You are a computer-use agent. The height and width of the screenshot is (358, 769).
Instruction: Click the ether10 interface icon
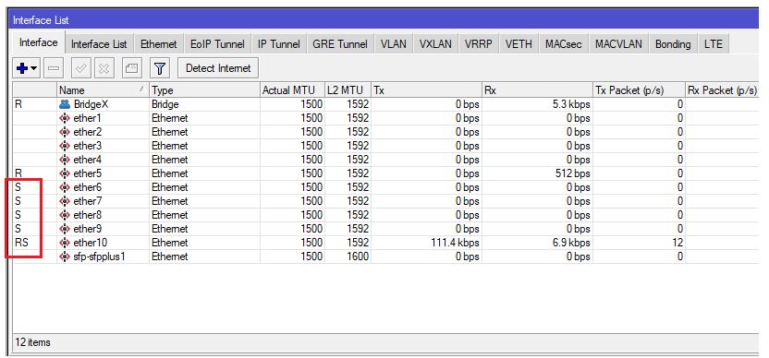(65, 243)
